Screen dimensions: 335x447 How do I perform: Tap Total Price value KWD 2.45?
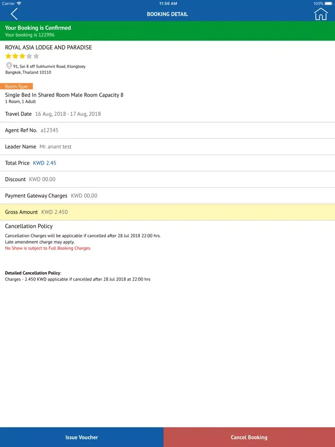(x=44, y=163)
